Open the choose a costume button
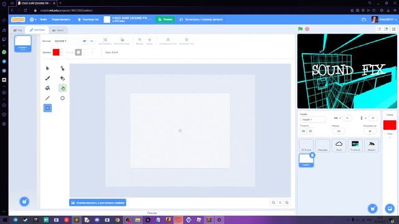This screenshot has height=224, width=399. point(24,202)
